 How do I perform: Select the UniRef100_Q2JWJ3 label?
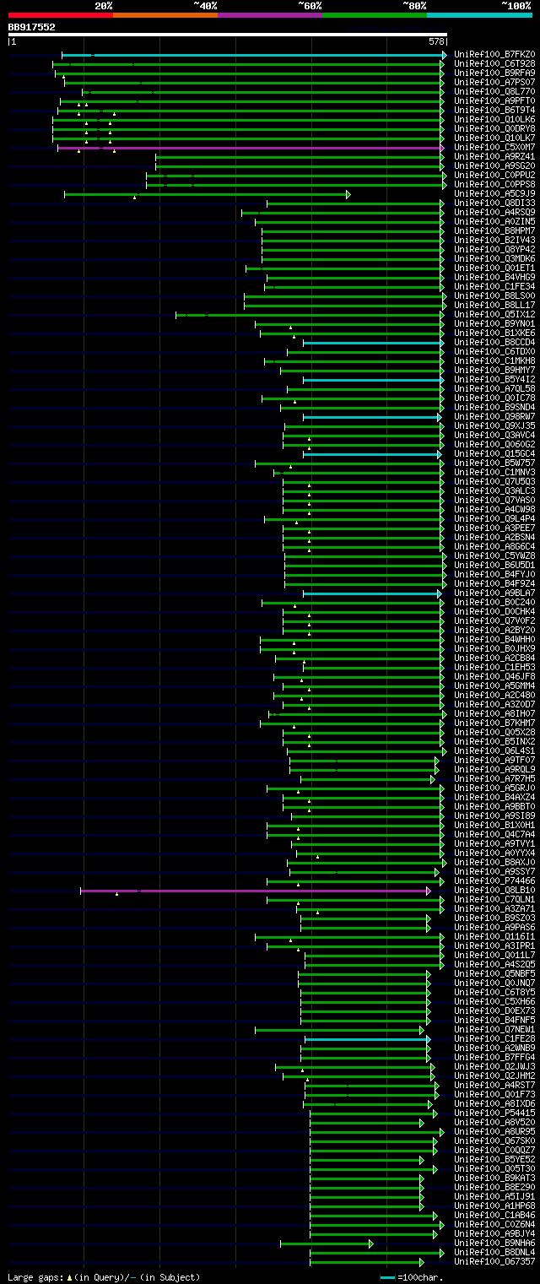[x=494, y=1066]
